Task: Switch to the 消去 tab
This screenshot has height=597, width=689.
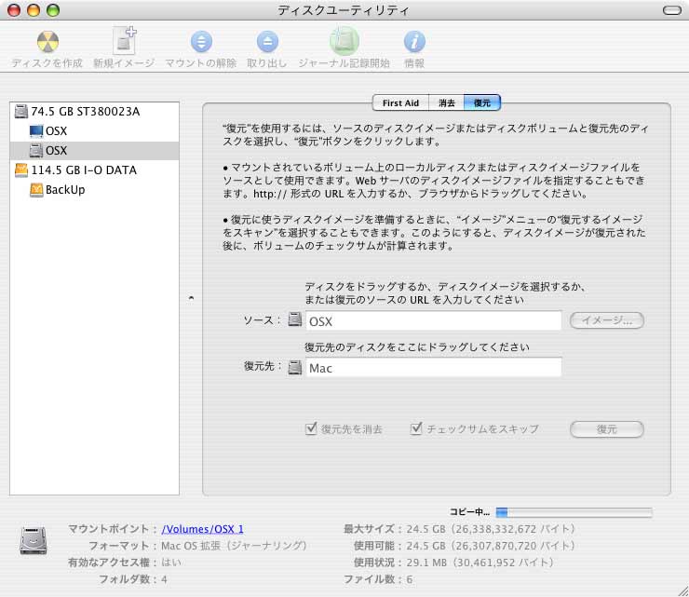Action: coord(447,103)
